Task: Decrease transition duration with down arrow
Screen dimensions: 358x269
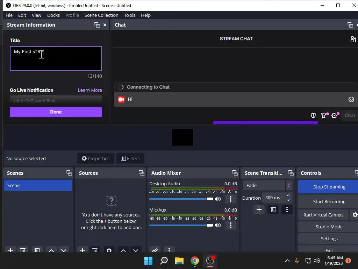Action: [288, 200]
